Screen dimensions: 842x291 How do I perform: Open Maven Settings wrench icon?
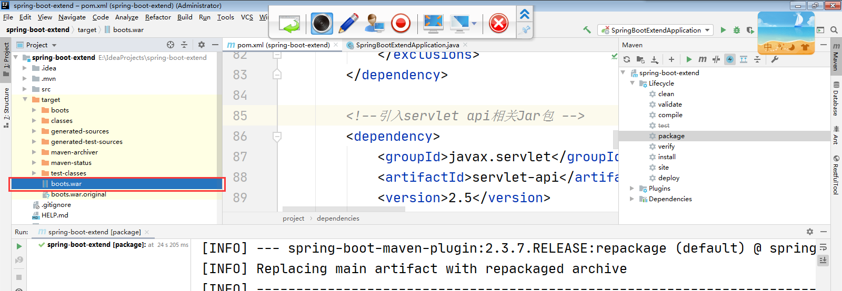[775, 59]
